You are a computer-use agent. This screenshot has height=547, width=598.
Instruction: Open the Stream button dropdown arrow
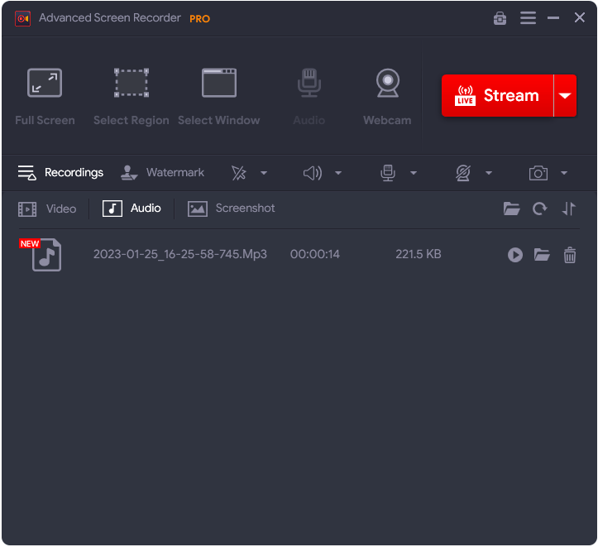click(565, 95)
